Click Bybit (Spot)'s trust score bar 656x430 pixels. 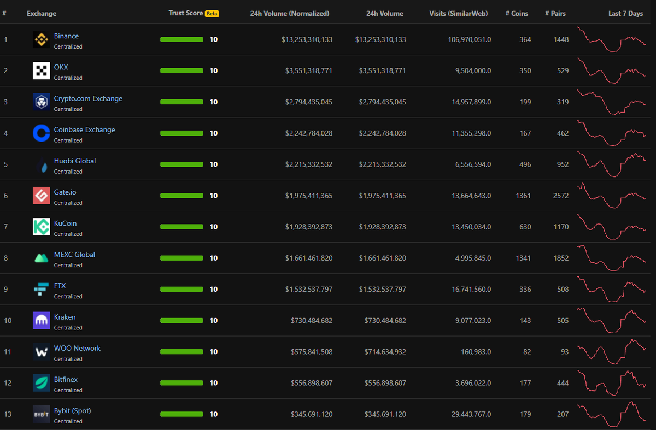[181, 414]
